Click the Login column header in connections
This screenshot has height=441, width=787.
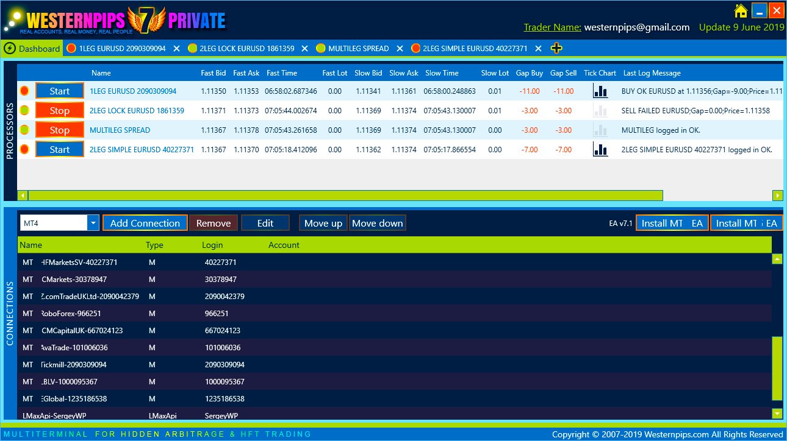click(x=212, y=245)
